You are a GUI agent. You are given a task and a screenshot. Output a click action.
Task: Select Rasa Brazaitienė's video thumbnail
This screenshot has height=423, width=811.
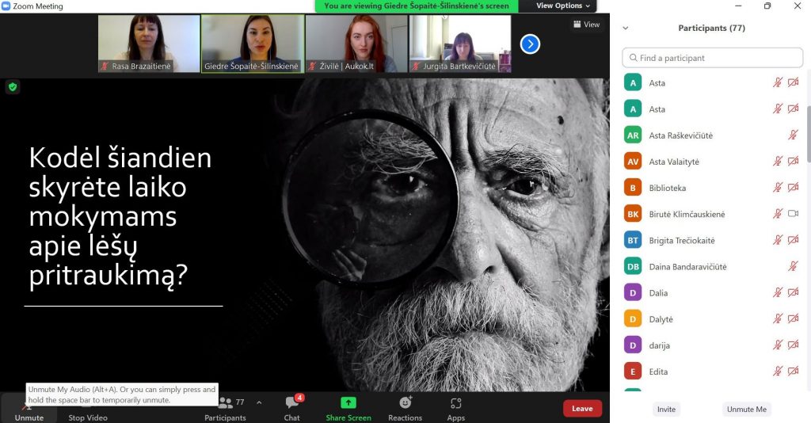point(149,44)
